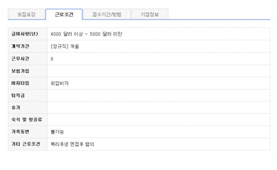The width and height of the screenshot is (277, 170).
Task: Click the 보험가입 row label
Action: click(20, 71)
